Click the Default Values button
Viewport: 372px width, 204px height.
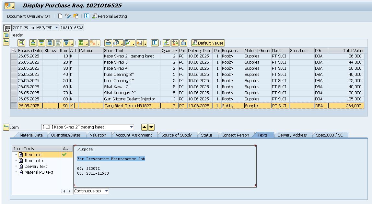tap(208, 43)
